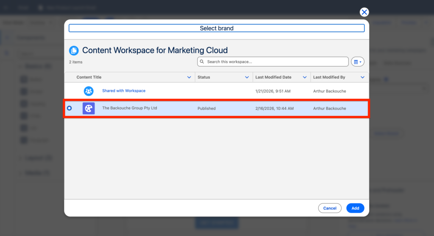This screenshot has width=434, height=236.
Task: Open the Shared with Workspace link
Action: (x=124, y=91)
